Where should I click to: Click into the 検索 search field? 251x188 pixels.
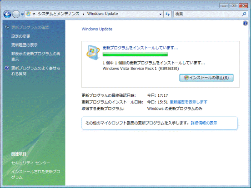tap(208, 14)
